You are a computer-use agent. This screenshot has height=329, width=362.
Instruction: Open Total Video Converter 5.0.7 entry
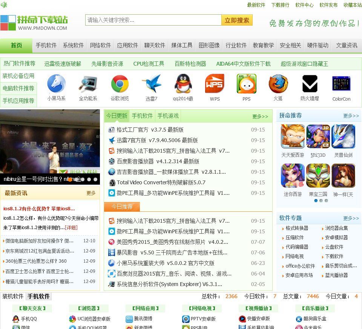coord(161,182)
